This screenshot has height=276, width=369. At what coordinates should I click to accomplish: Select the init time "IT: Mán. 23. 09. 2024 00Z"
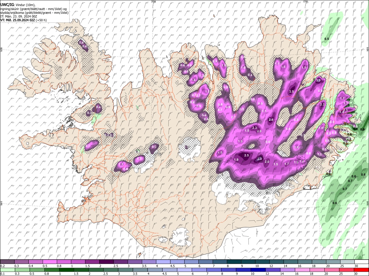pos(19,16)
